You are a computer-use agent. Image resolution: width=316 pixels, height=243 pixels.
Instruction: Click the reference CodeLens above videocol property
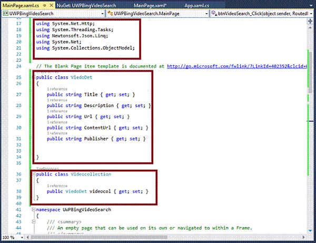point(57,186)
